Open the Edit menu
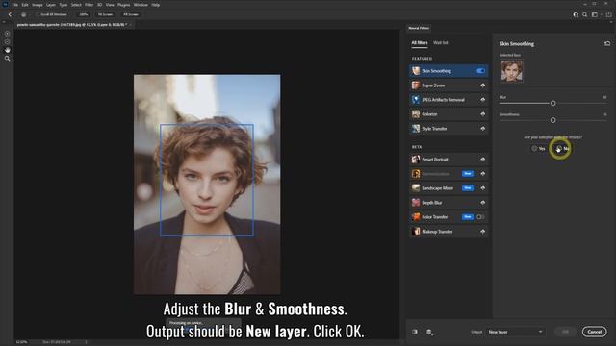This screenshot has height=346, width=616. (25, 5)
